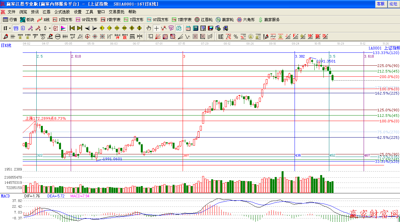The image size is (400, 222).
Task: Open the candlestick style dropdown arrow
Action: tap(50, 28)
